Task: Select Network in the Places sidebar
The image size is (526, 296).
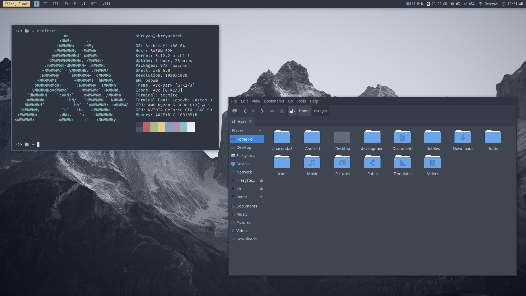Action: click(244, 172)
